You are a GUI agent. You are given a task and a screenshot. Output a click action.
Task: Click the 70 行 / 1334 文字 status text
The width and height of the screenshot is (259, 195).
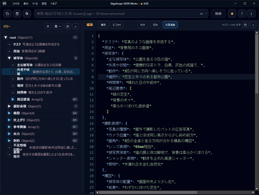[231, 25]
